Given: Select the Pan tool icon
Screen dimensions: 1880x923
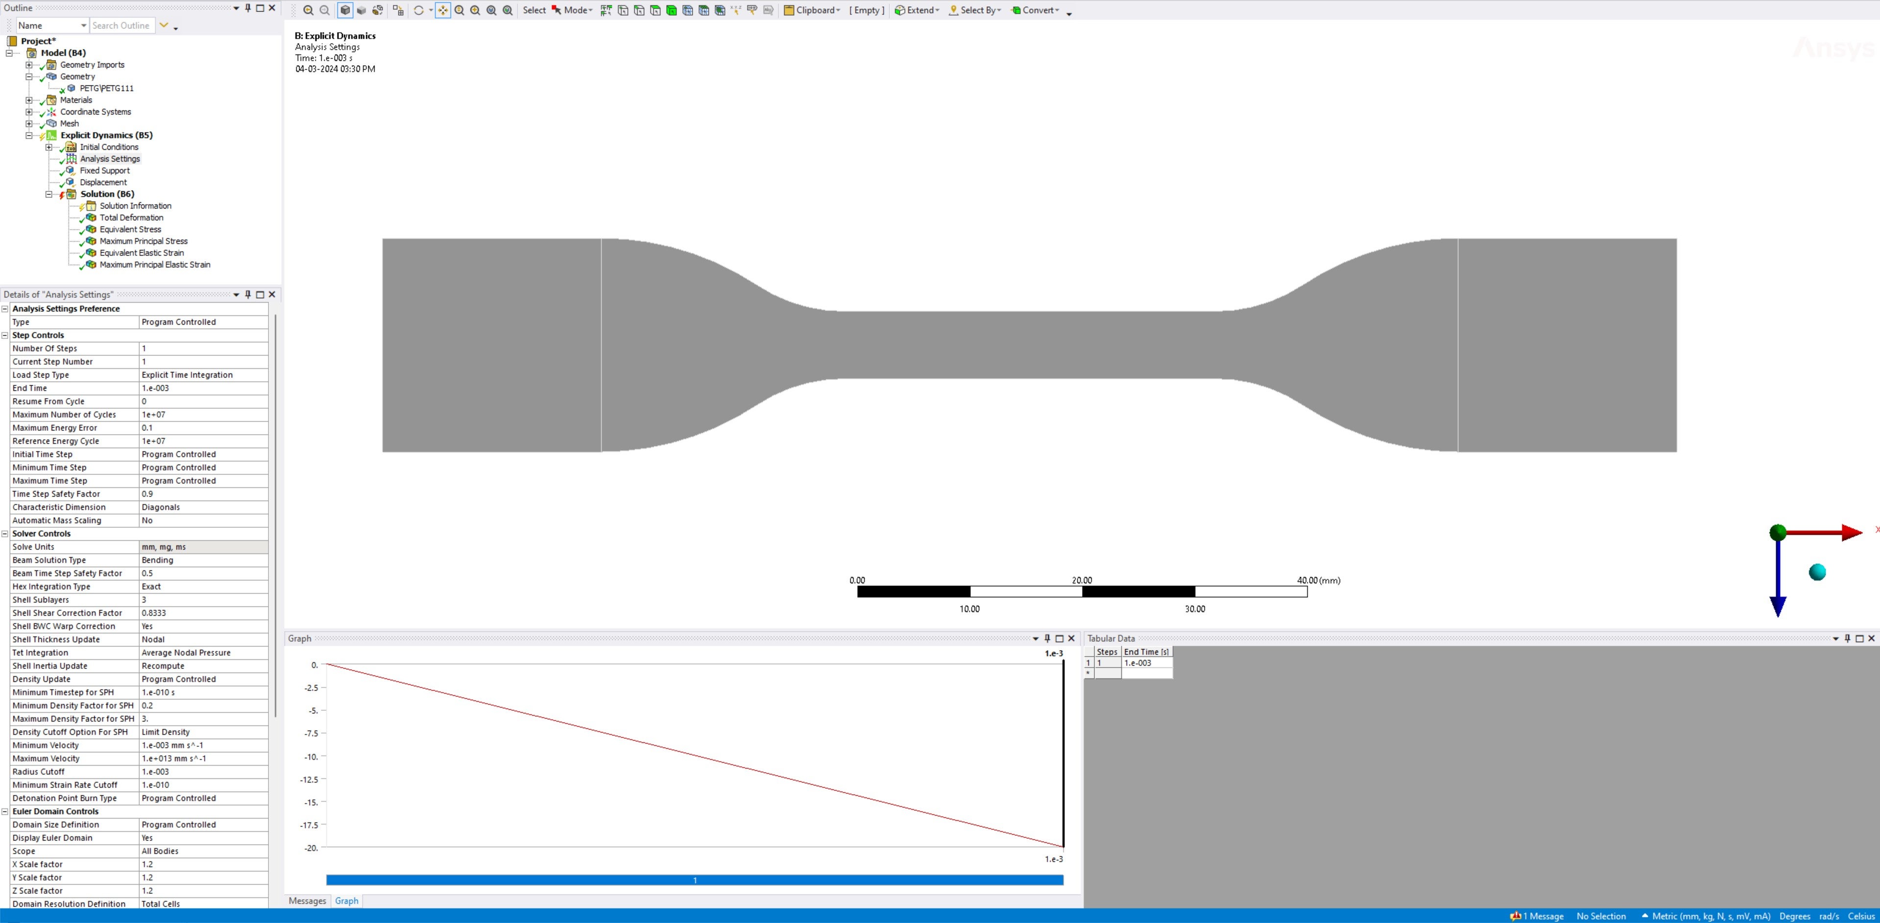Looking at the screenshot, I should pyautogui.click(x=443, y=10).
